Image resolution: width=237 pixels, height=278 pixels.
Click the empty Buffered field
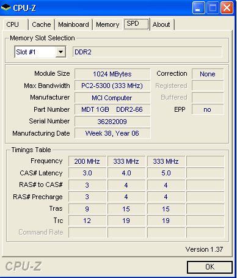pyautogui.click(x=208, y=98)
